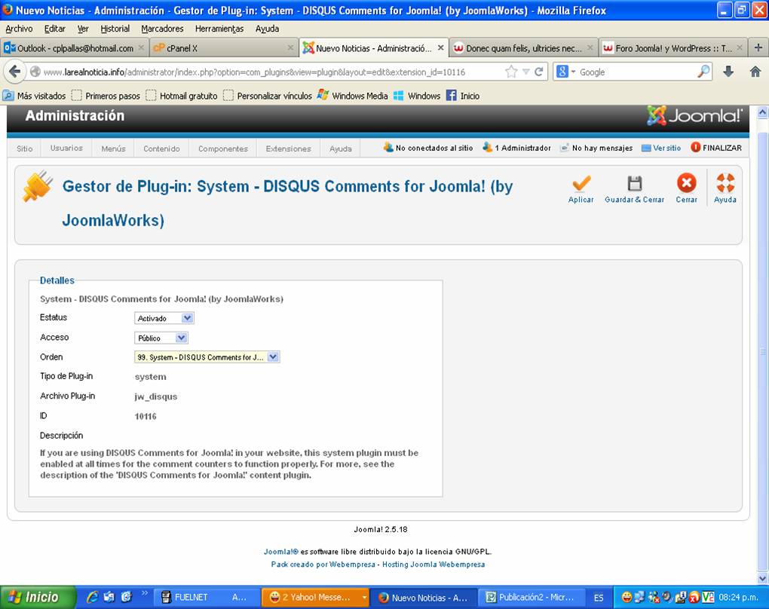Image resolution: width=769 pixels, height=609 pixels.
Task: Open search engine selector dropdown
Action: (565, 72)
